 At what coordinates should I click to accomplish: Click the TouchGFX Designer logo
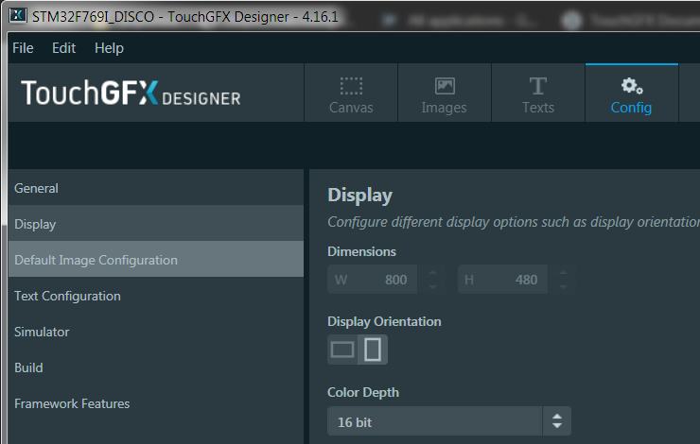coord(131,93)
